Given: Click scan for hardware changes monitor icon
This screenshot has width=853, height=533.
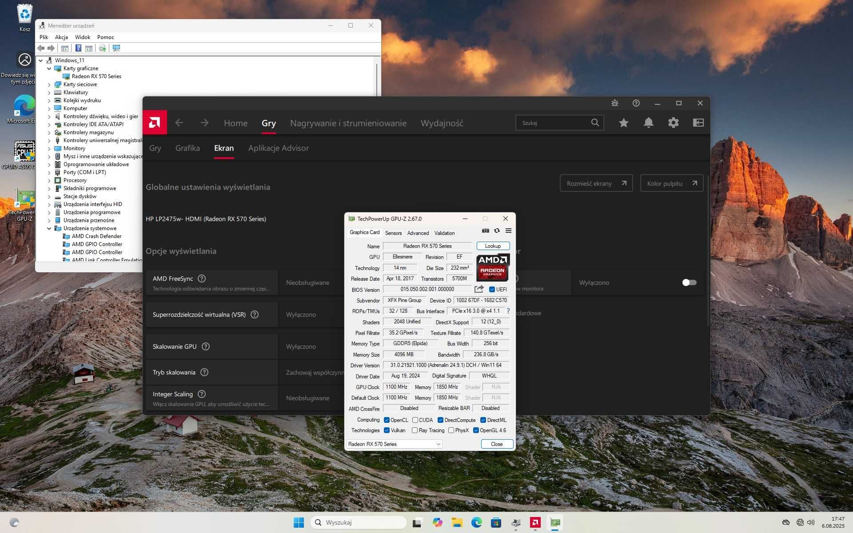Looking at the screenshot, I should (x=116, y=48).
